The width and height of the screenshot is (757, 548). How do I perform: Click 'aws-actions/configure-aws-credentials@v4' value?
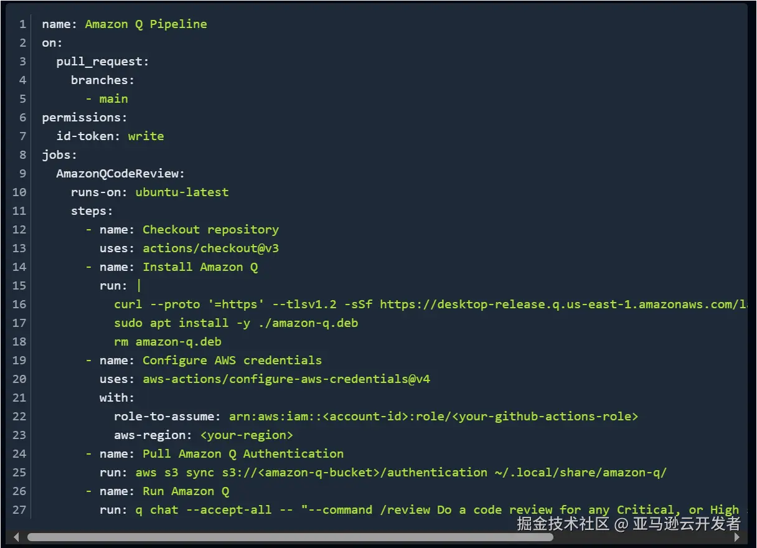[286, 379]
